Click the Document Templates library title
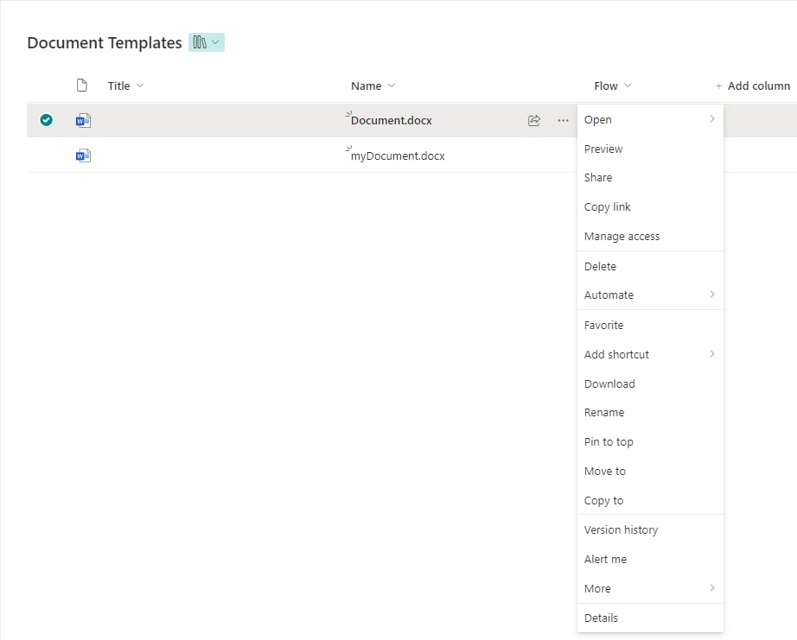The height and width of the screenshot is (640, 797). coord(105,42)
